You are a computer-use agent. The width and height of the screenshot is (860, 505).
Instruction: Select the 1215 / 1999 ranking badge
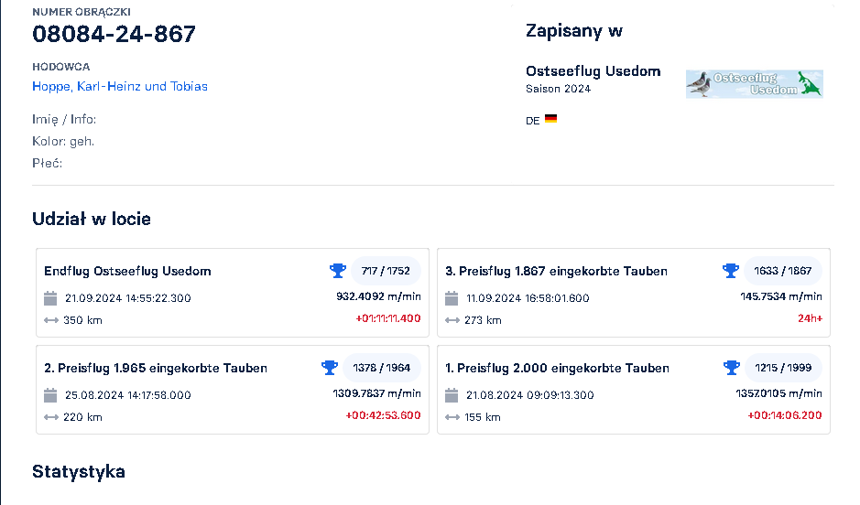coord(782,368)
